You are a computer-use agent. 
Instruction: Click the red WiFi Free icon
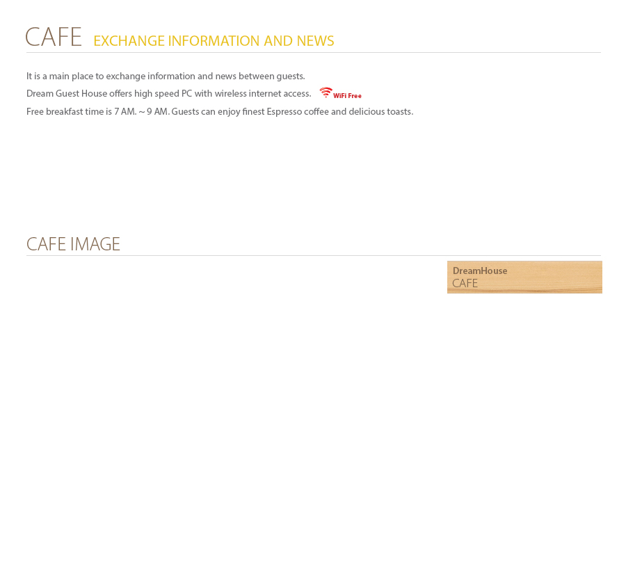click(340, 93)
